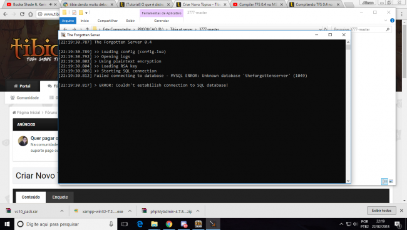Screen dimensions: 407x230
Task: Open the Portal site tab
Action: click(23, 86)
